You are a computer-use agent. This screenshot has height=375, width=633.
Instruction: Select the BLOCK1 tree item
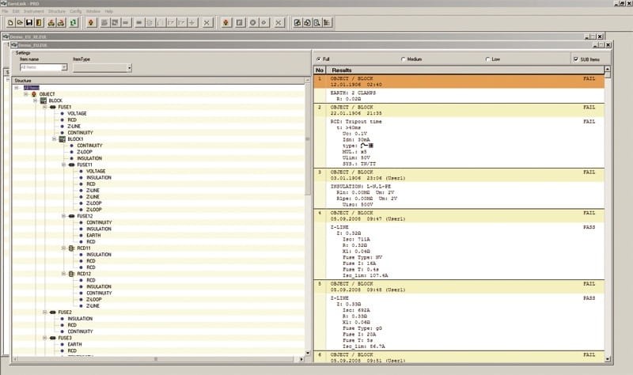click(75, 139)
